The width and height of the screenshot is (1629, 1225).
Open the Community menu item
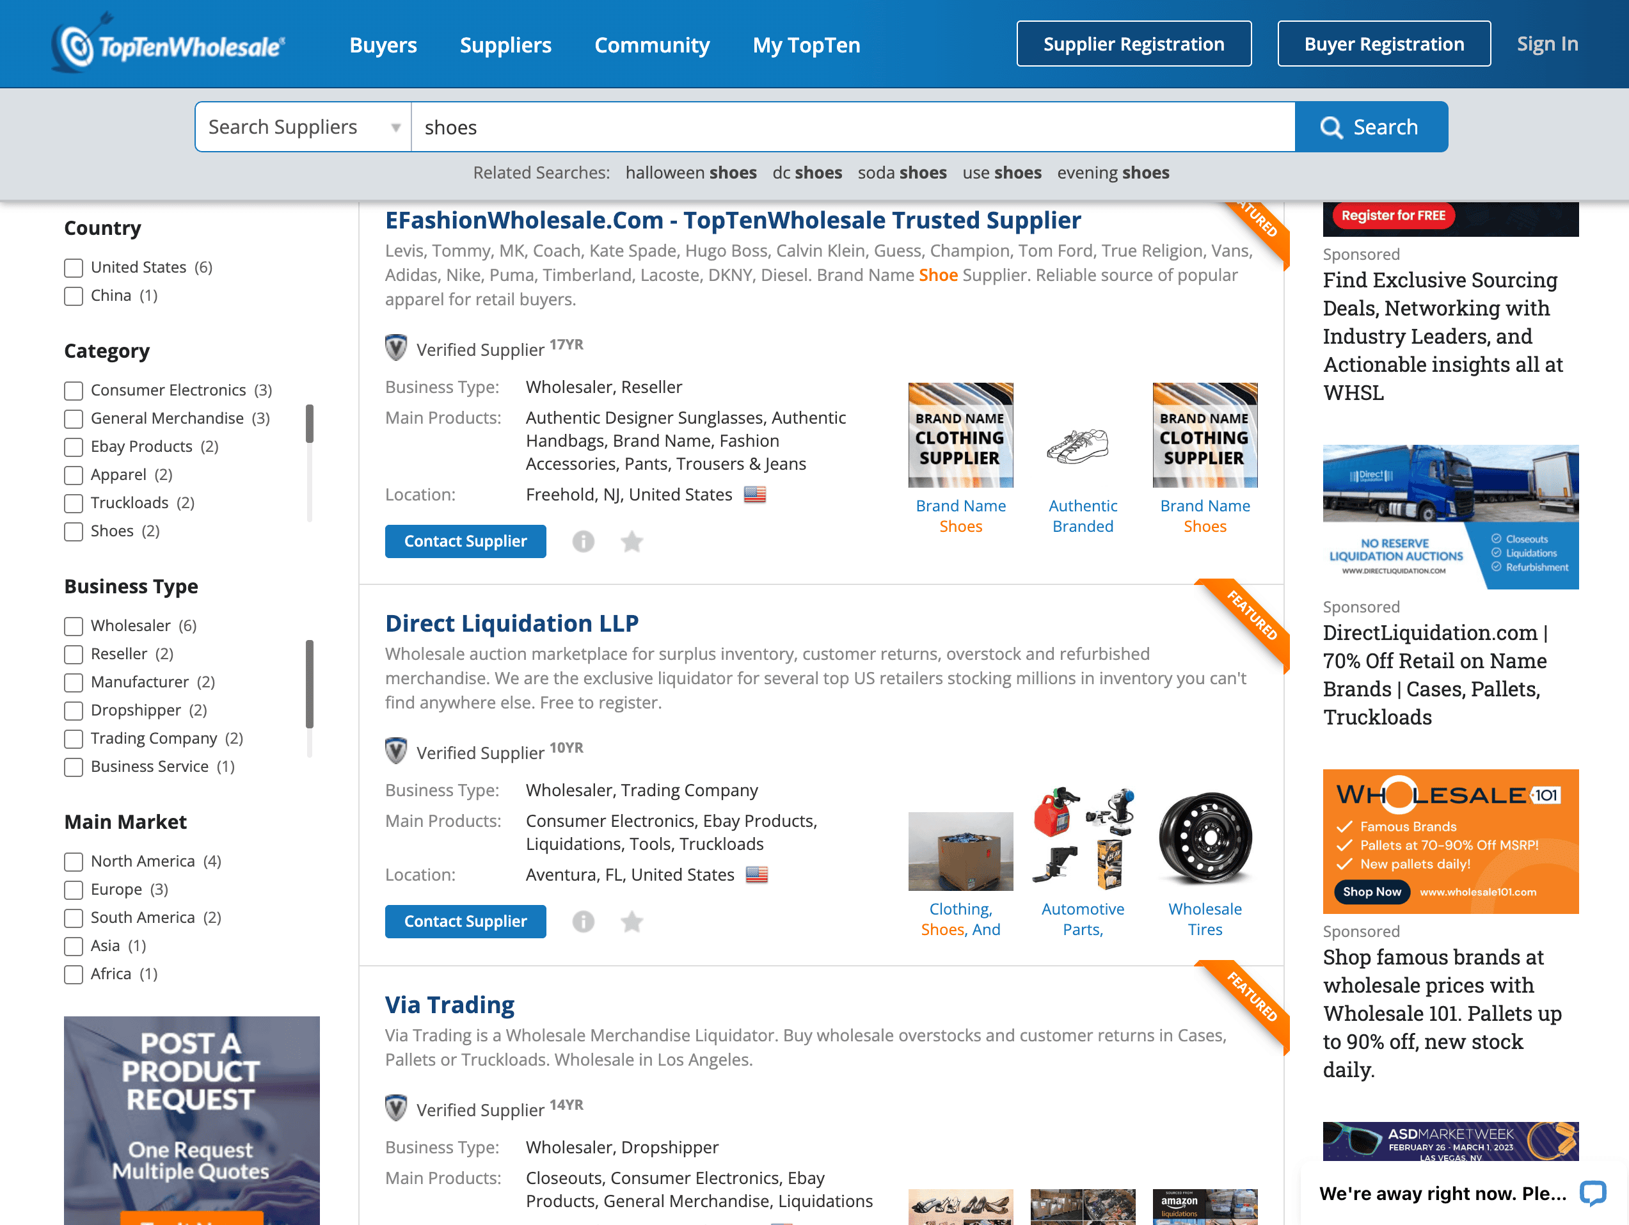pos(652,45)
